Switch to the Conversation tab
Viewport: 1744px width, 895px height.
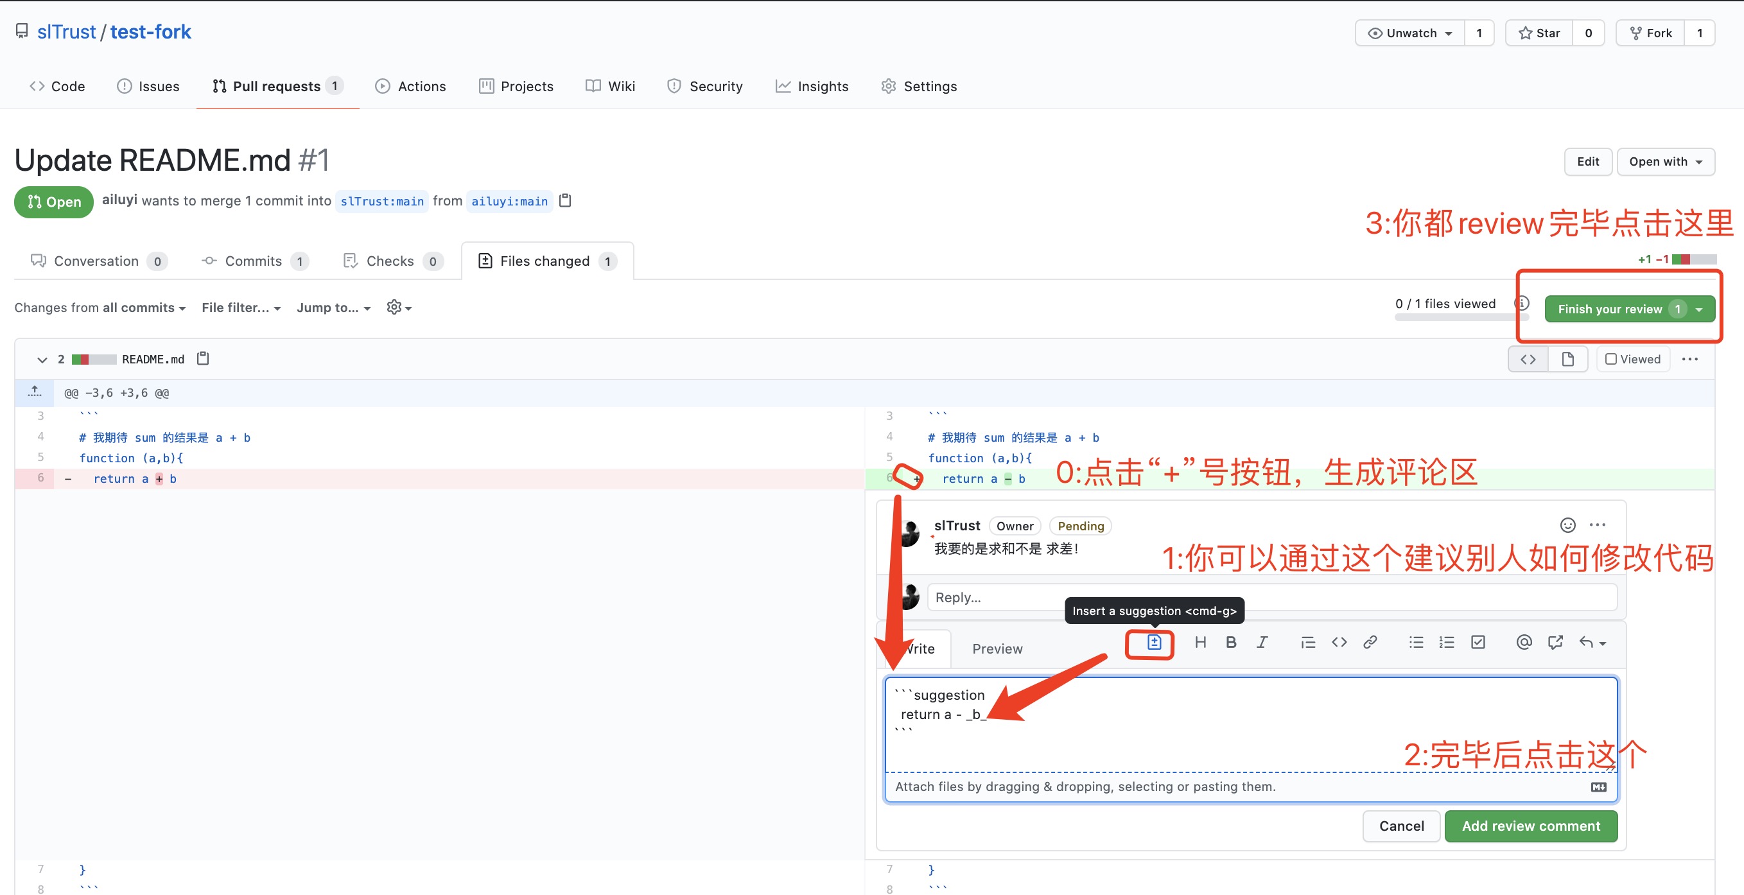click(x=96, y=261)
